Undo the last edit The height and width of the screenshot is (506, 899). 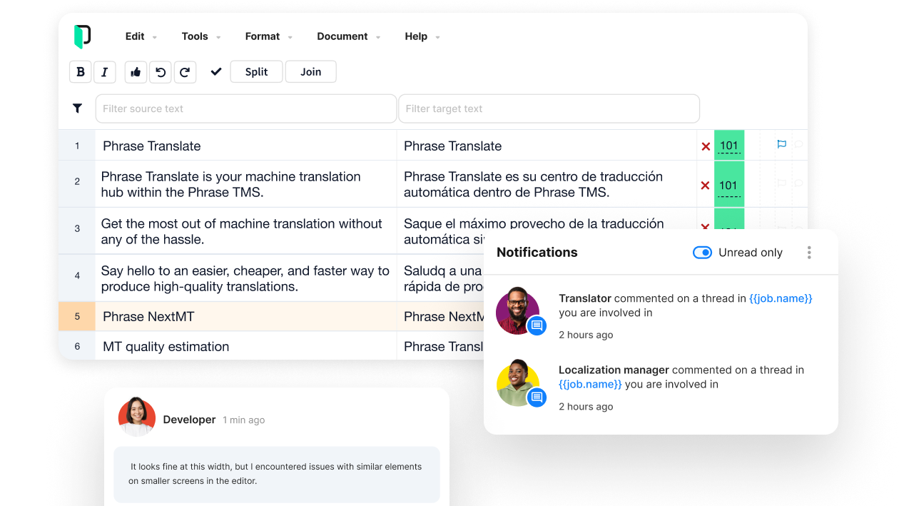pos(161,72)
